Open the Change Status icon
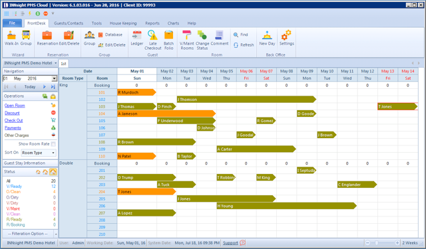The width and height of the screenshot is (426, 249). pos(202,40)
